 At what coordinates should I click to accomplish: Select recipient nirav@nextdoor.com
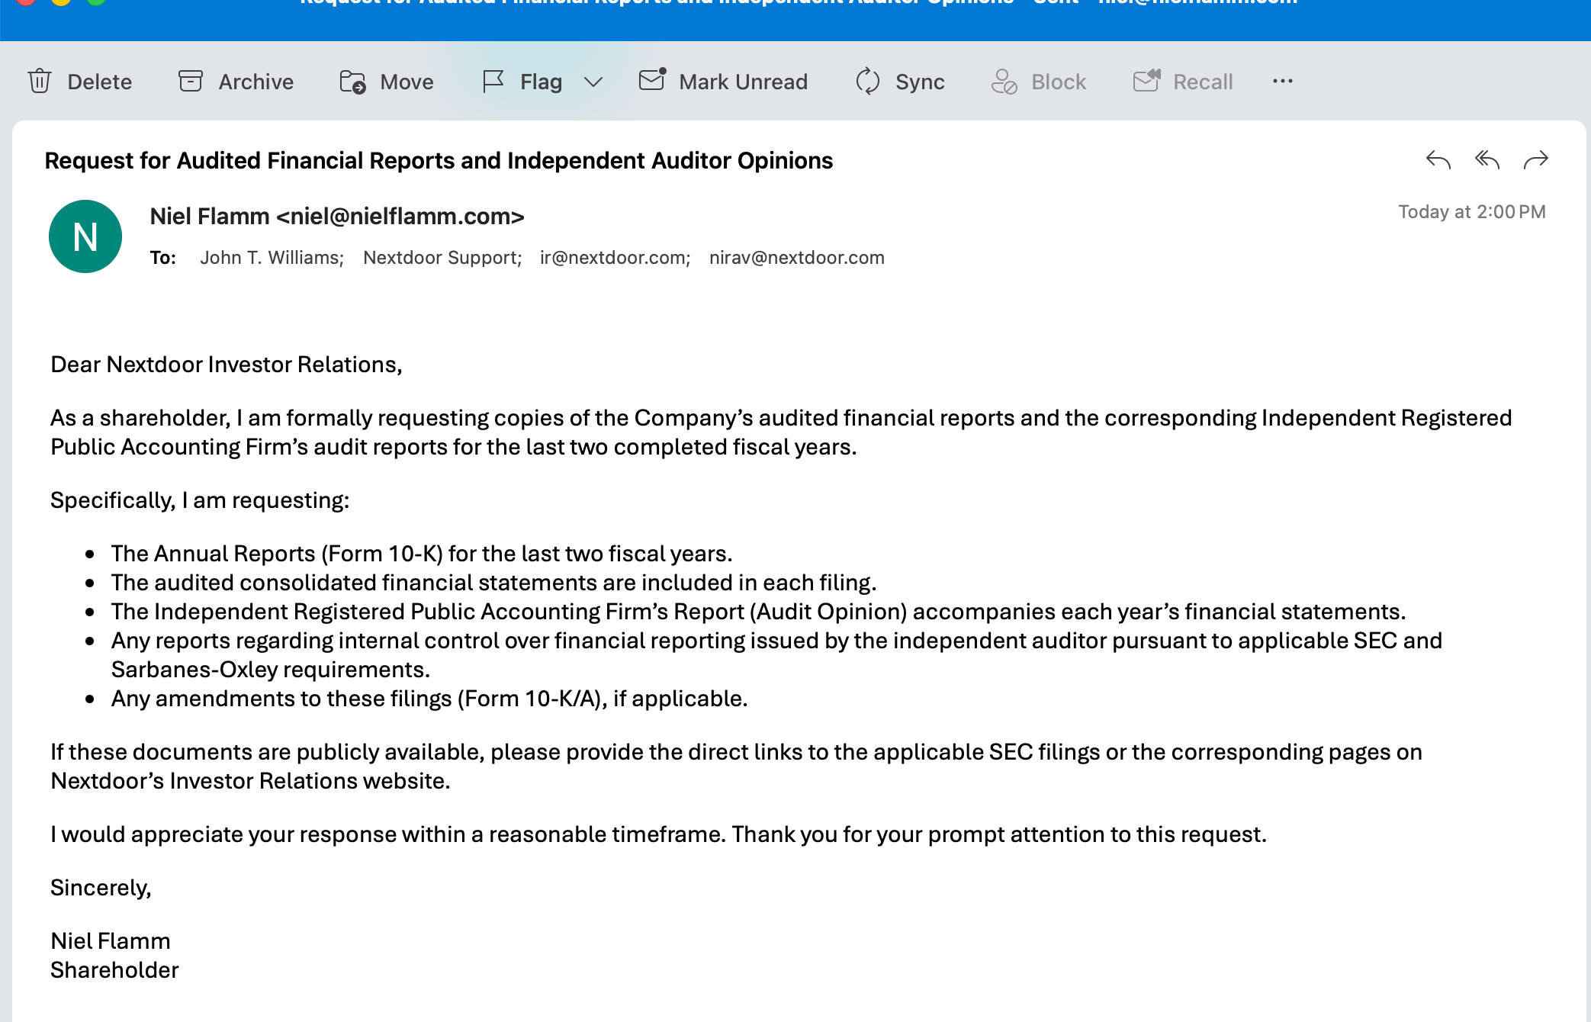(x=797, y=258)
